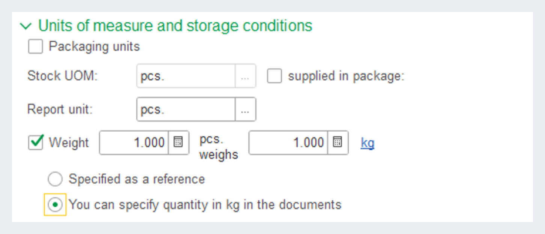Open Stock UOM ellipsis selection button
The width and height of the screenshot is (545, 234).
(x=245, y=76)
